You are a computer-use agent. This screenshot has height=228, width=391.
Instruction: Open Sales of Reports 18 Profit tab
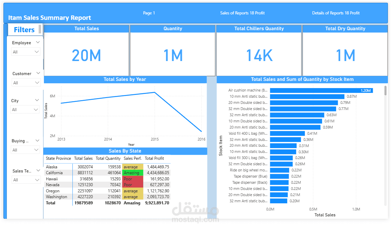tap(242, 13)
